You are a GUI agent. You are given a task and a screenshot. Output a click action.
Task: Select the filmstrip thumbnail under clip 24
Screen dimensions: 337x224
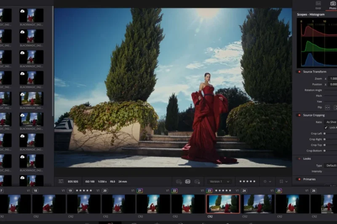click(258, 204)
